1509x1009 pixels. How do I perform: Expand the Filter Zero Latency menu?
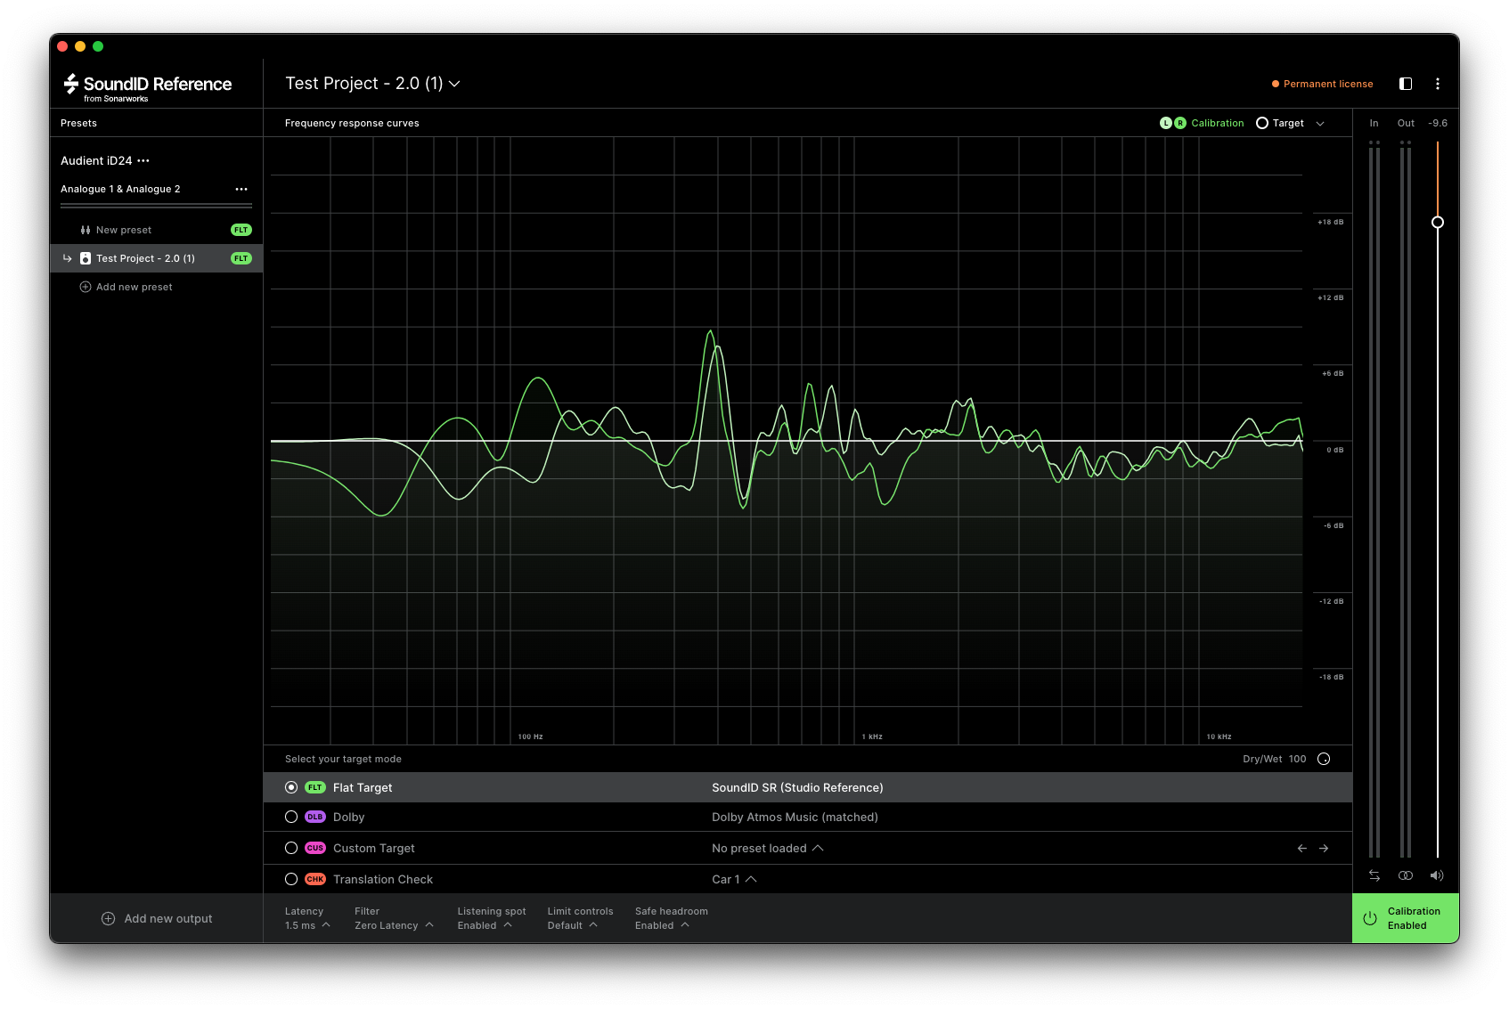(x=394, y=918)
